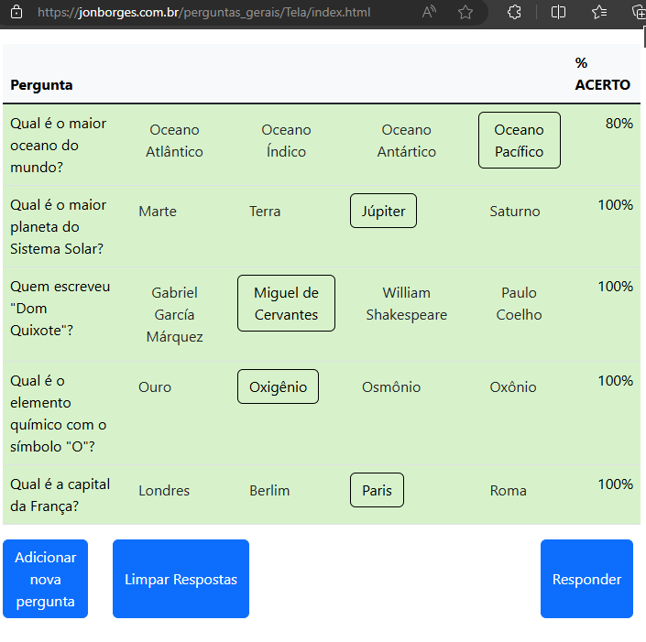
Task: Select Paris as capital of France
Action: click(377, 491)
